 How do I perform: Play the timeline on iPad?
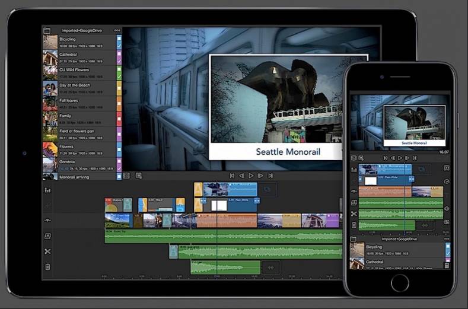(x=251, y=176)
